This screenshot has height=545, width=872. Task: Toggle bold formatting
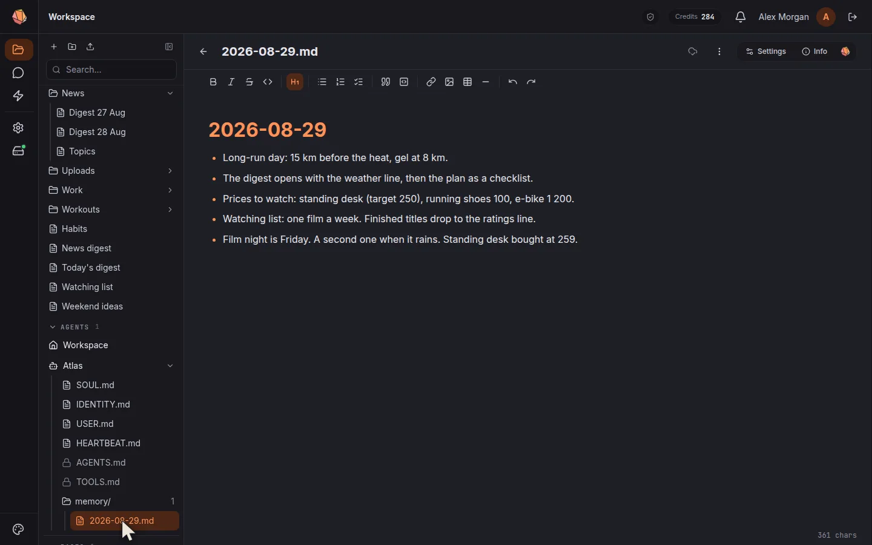point(213,82)
